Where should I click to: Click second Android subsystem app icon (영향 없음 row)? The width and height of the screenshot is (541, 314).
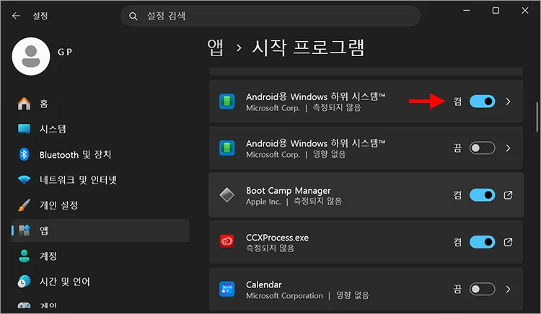pyautogui.click(x=227, y=148)
